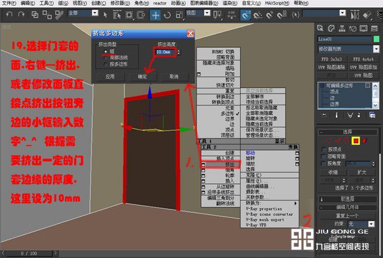Choose 克隆(C) in the quad menu
This screenshot has width=383, height=258.
[x=269, y=175]
